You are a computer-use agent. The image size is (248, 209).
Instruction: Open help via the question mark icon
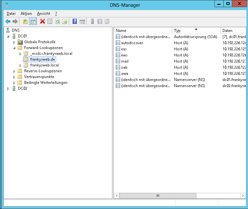click(x=75, y=22)
